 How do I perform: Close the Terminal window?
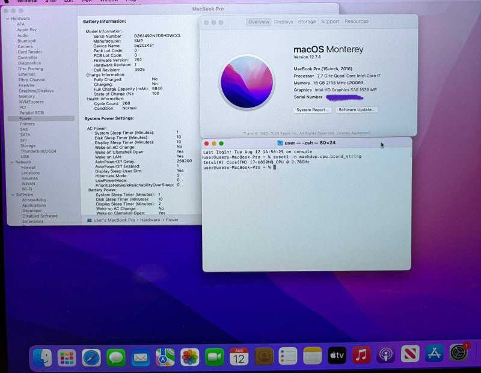pos(206,144)
